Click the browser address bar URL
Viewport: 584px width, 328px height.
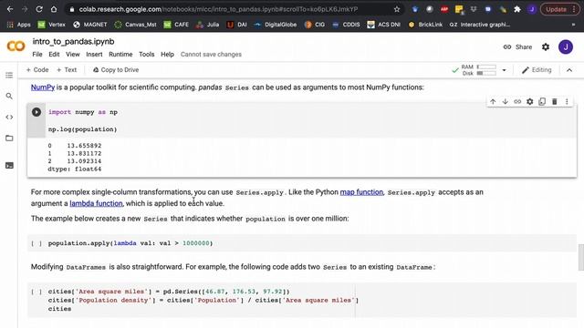218,9
